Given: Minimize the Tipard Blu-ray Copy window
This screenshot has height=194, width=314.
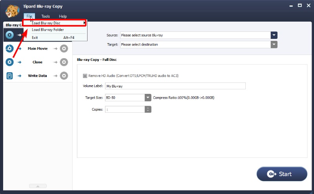Looking at the screenshot, I should pos(291,6).
